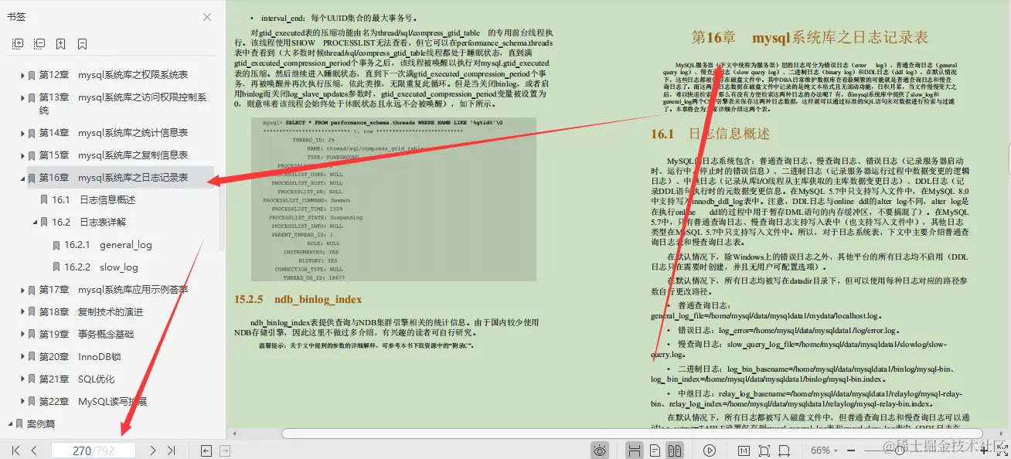The height and width of the screenshot is (459, 1011).
Task: Toggle eye-protection reading mode
Action: point(601,450)
